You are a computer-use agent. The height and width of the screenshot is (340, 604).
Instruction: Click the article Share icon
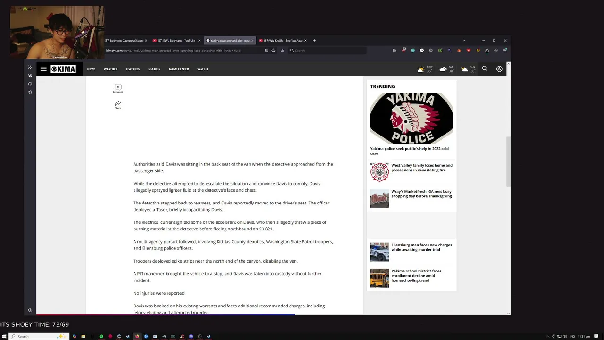pyautogui.click(x=118, y=105)
